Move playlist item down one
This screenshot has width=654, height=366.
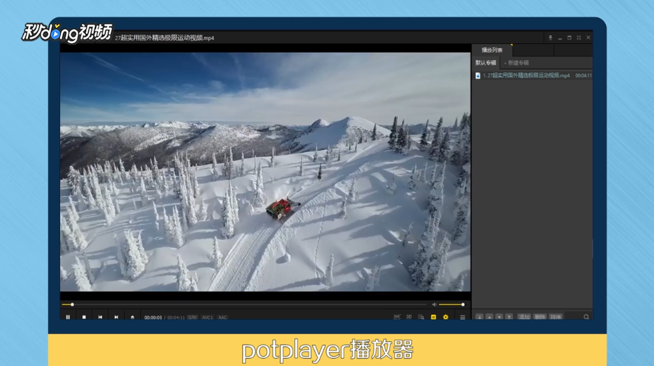pyautogui.click(x=499, y=317)
